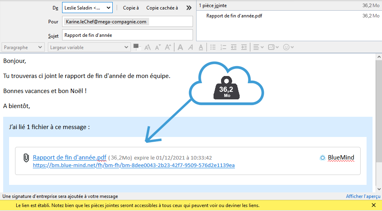Open the text alignment dropdown
The height and width of the screenshot is (211, 382).
pyautogui.click(x=258, y=47)
